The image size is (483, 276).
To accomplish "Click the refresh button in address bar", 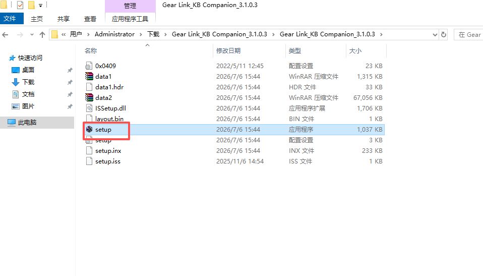I will [x=444, y=34].
